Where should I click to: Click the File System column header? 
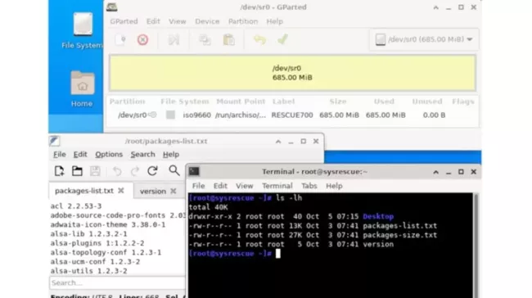click(x=185, y=102)
